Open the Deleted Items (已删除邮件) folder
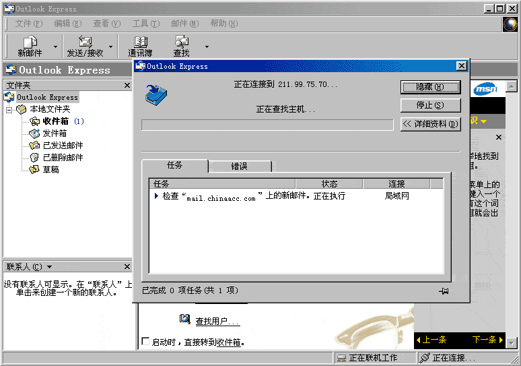The image size is (521, 366). click(63, 157)
